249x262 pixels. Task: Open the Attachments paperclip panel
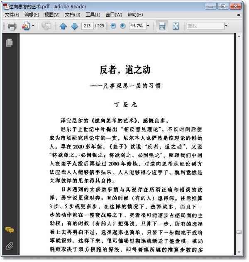[10, 246]
